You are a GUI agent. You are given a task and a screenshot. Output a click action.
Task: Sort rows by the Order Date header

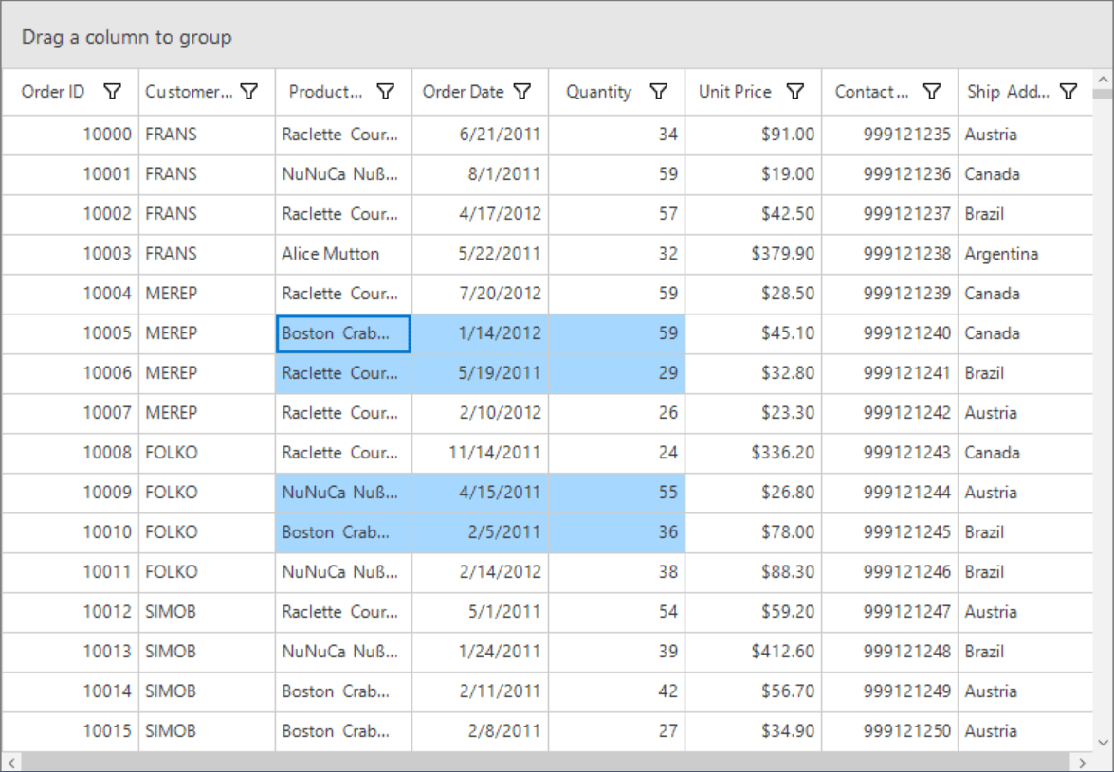[x=464, y=92]
